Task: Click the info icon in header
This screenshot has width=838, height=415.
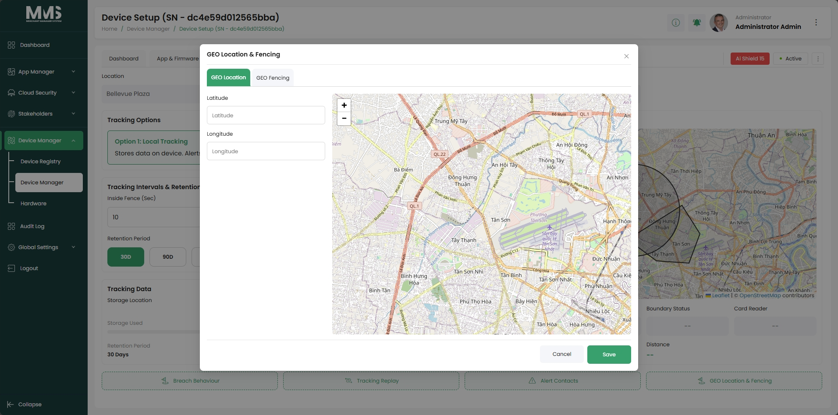Action: pos(676,22)
